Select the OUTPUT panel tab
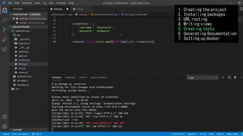This screenshot has width=243, height=136. click(x=83, y=77)
